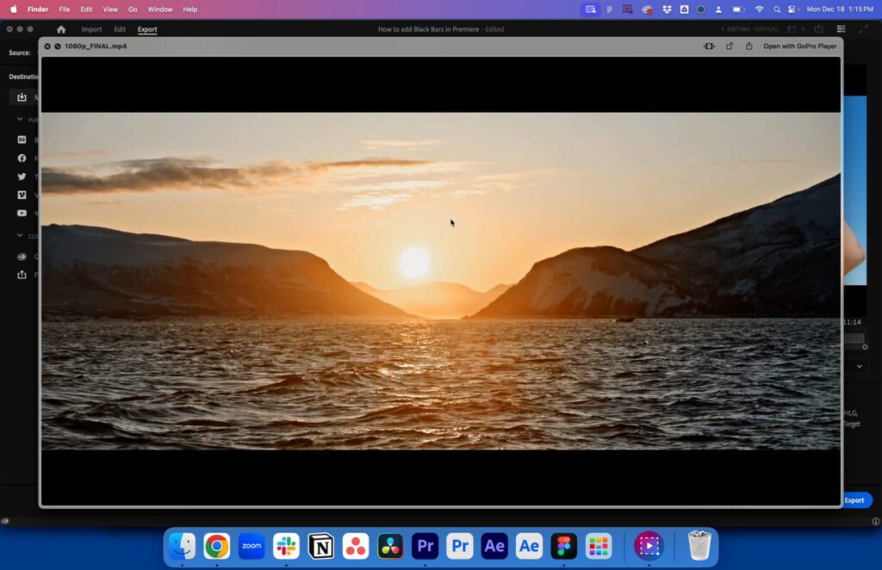This screenshot has height=570, width=882.
Task: Open the light After Effects Dock icon
Action: (x=530, y=546)
